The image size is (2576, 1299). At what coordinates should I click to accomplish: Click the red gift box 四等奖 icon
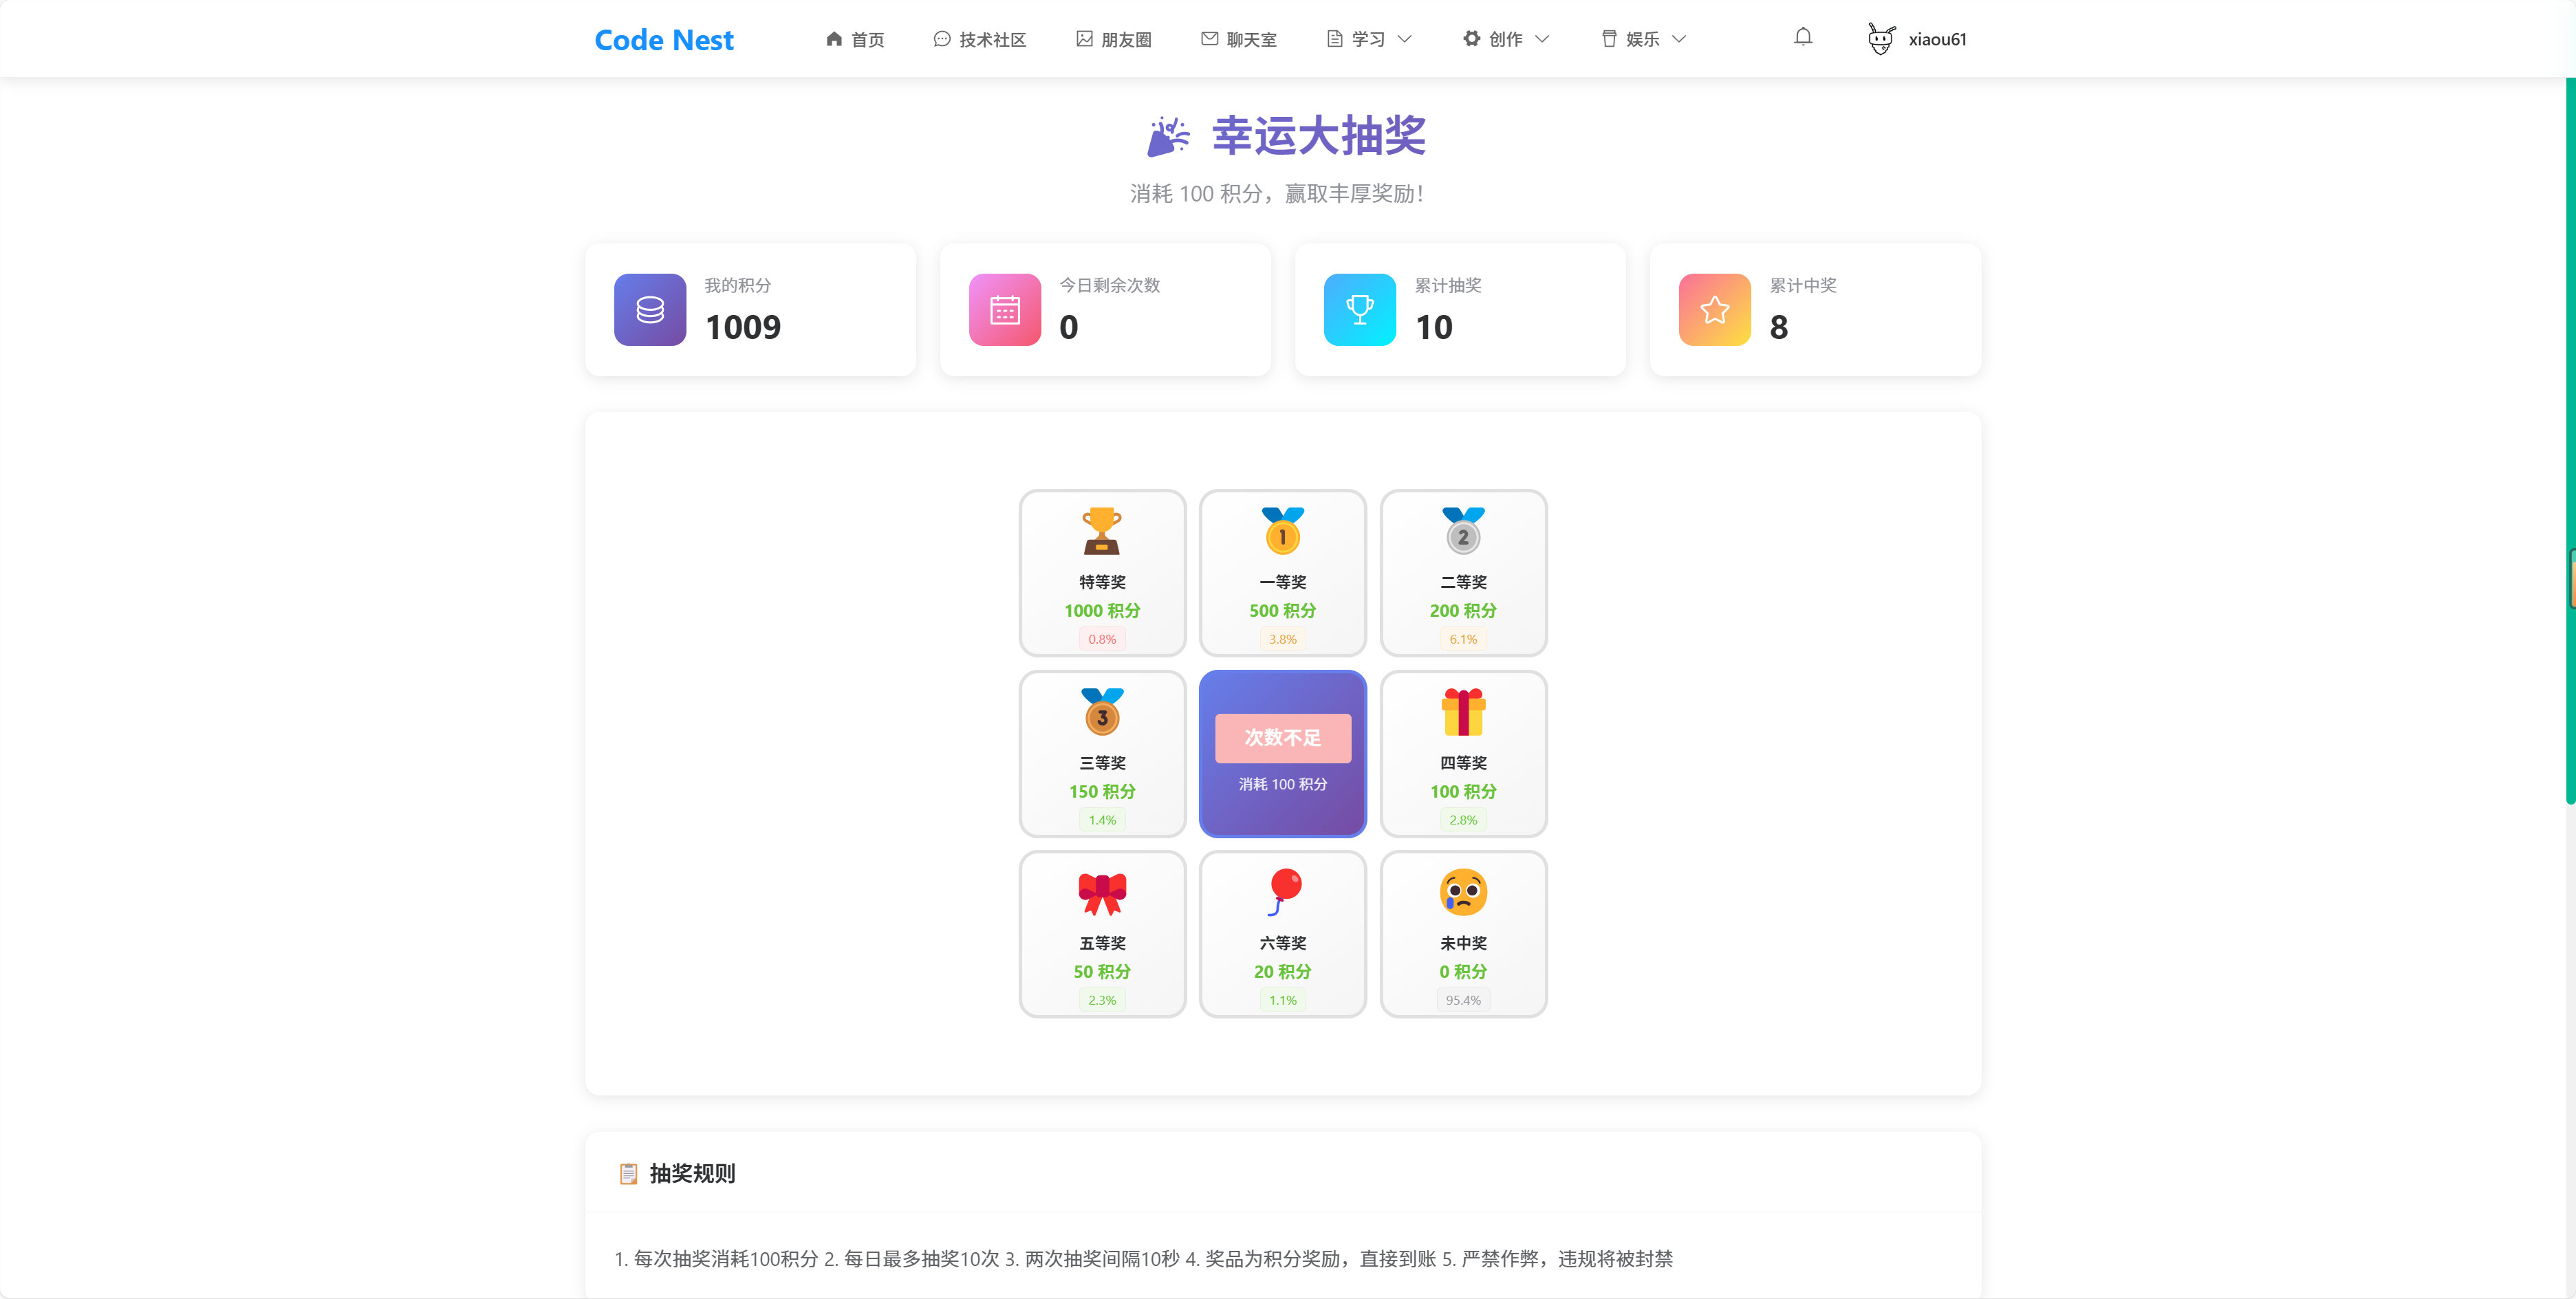1462,712
